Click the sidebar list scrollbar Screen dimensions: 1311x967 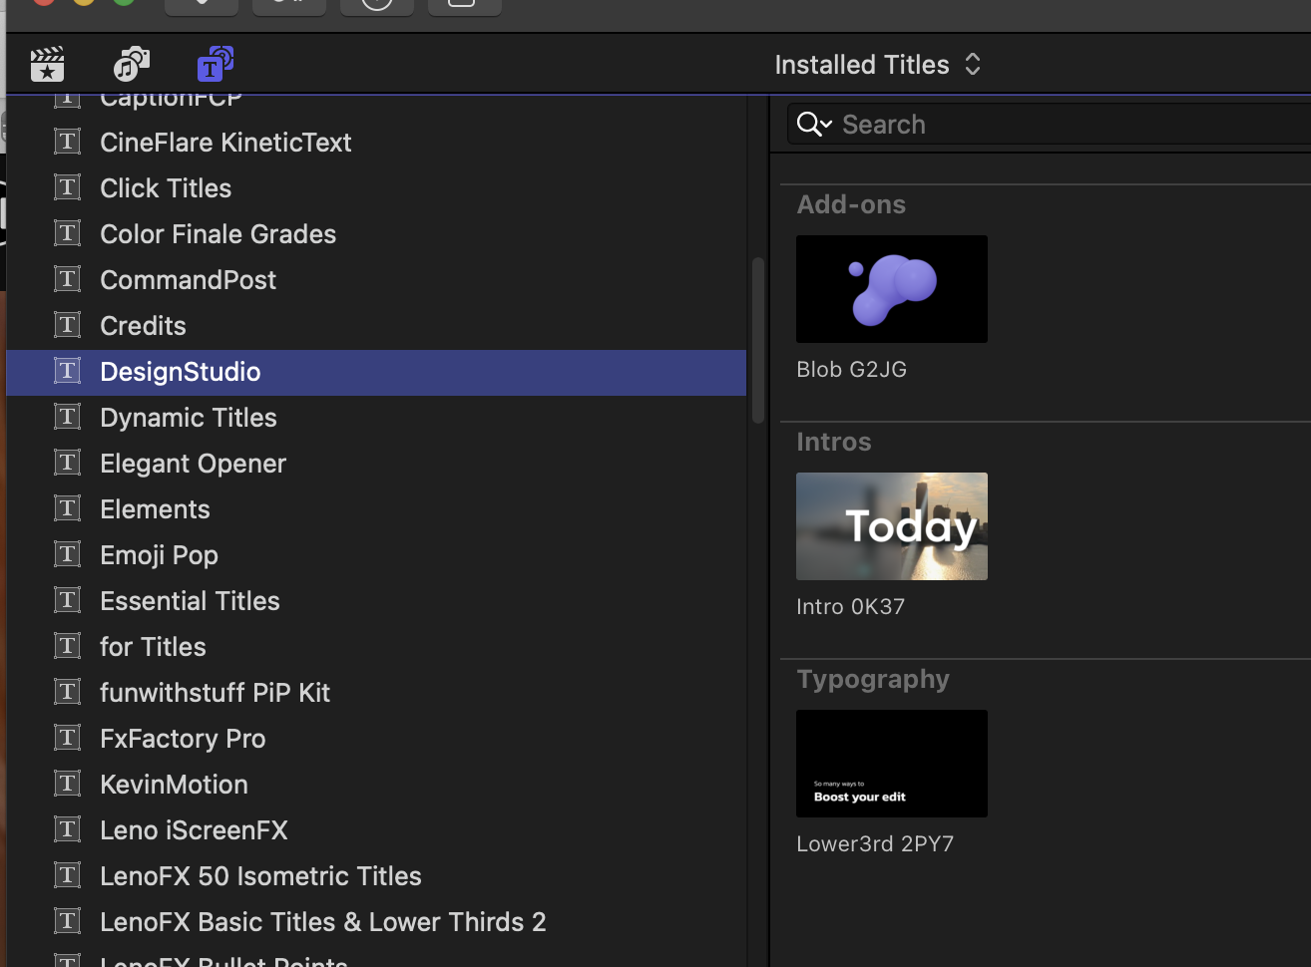[758, 339]
